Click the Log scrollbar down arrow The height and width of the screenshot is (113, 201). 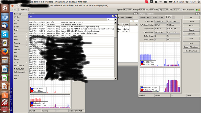pos(116,78)
